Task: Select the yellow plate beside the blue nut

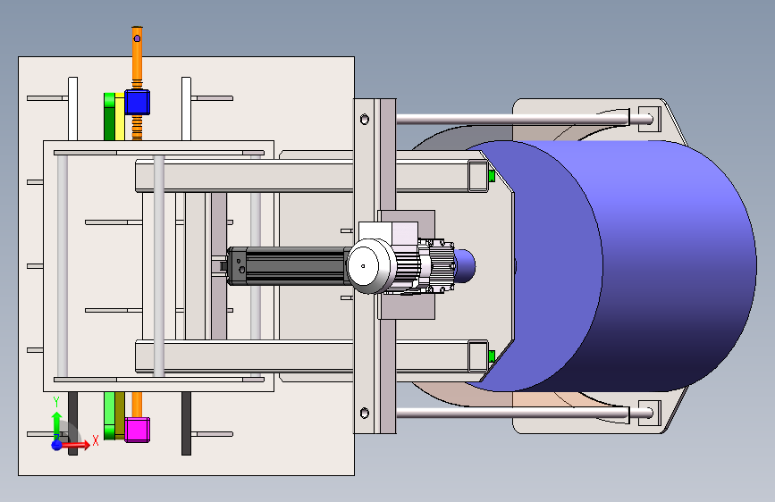Action: pos(120,116)
